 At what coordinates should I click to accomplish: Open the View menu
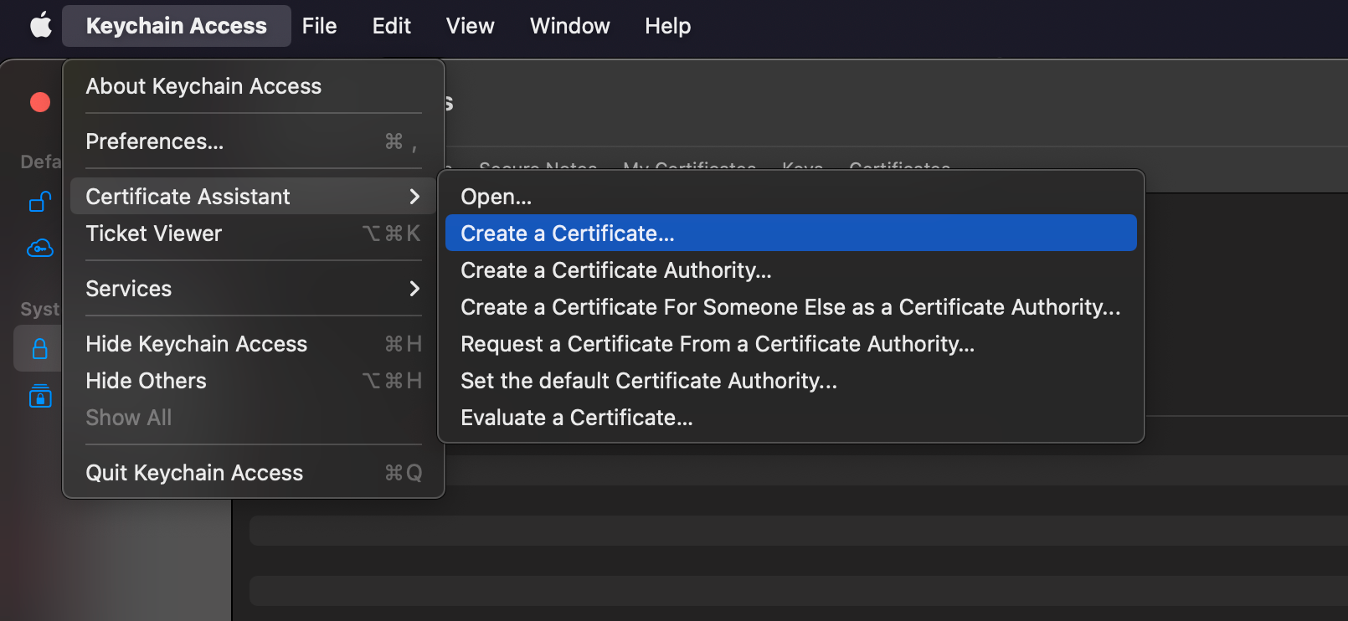coord(470,26)
